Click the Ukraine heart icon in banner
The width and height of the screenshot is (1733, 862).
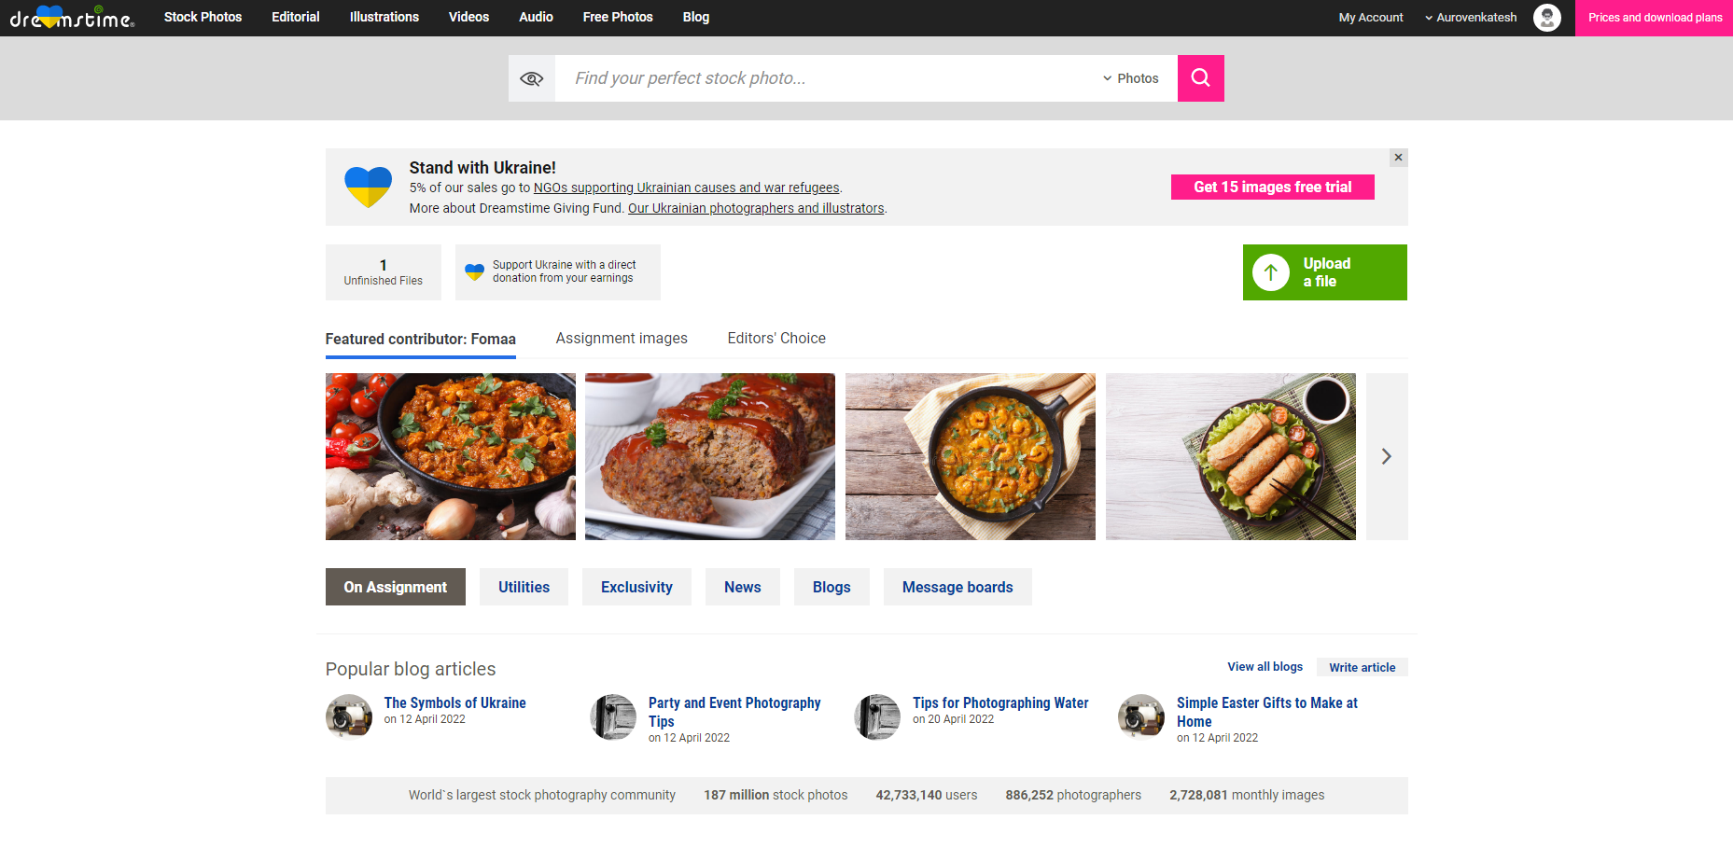tap(368, 187)
